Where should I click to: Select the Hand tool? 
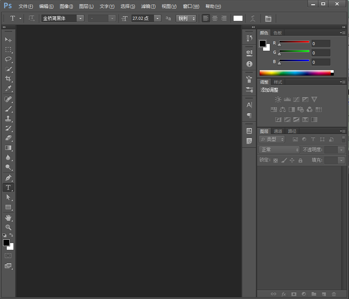click(8, 217)
